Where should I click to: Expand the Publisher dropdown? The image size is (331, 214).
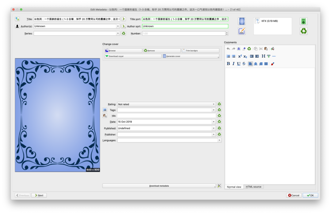click(x=213, y=134)
